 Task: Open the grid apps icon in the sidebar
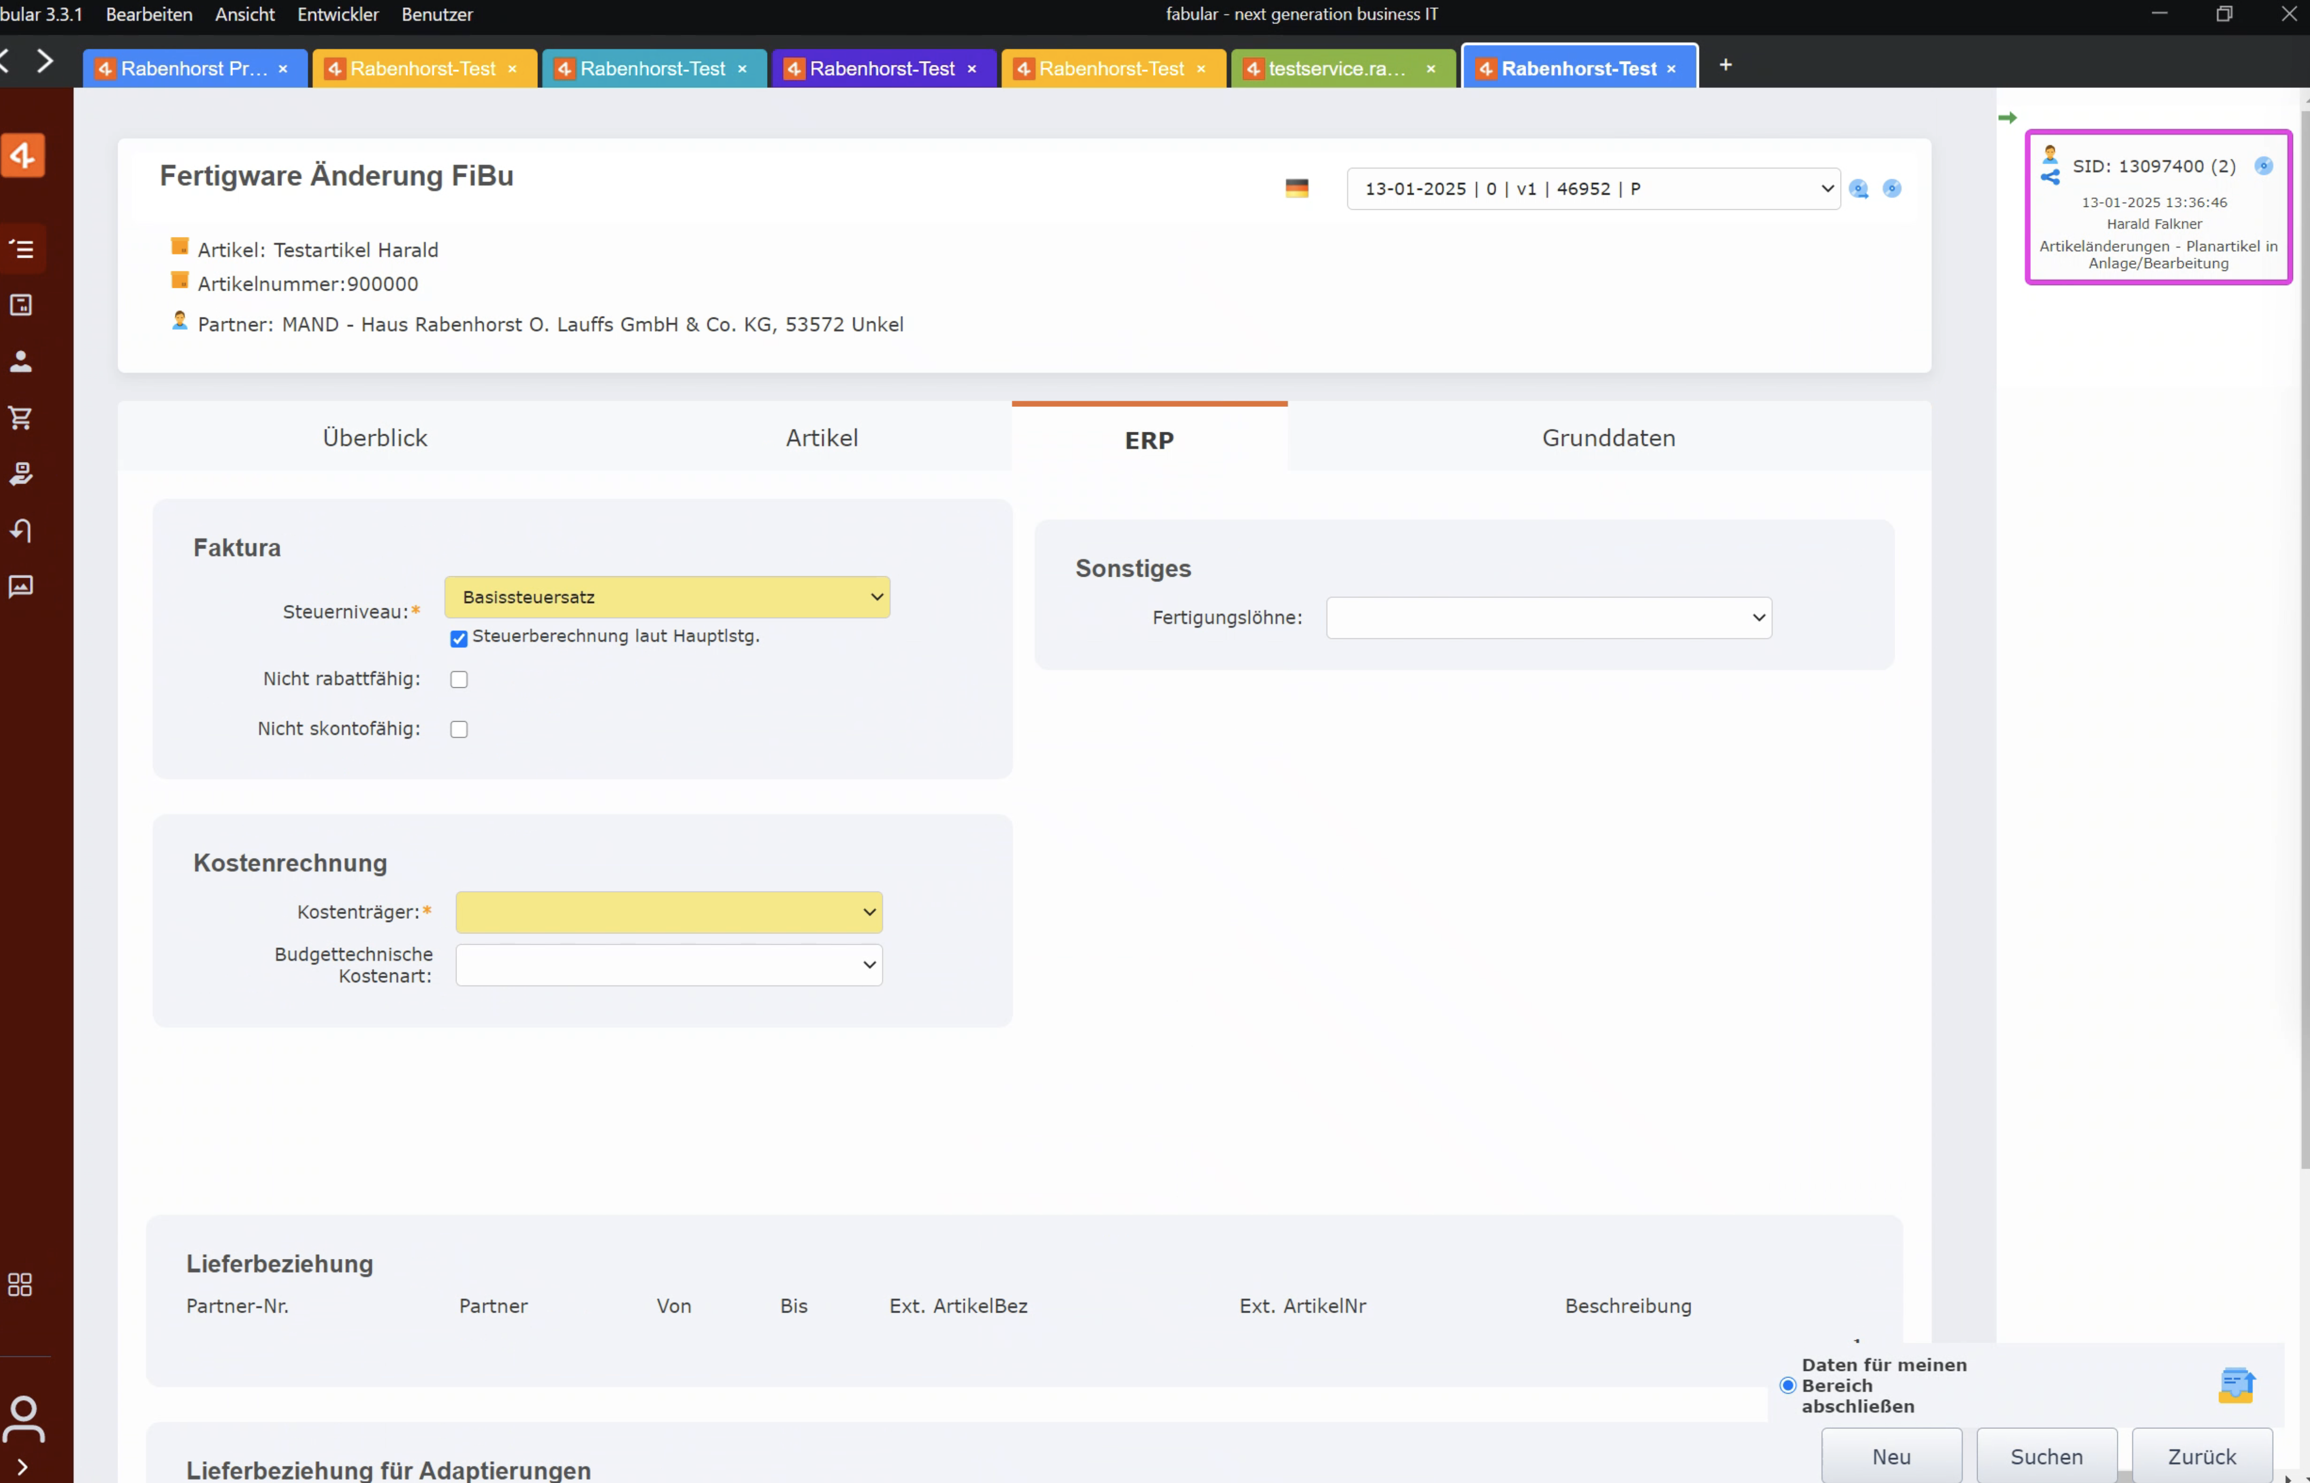tap(20, 1284)
